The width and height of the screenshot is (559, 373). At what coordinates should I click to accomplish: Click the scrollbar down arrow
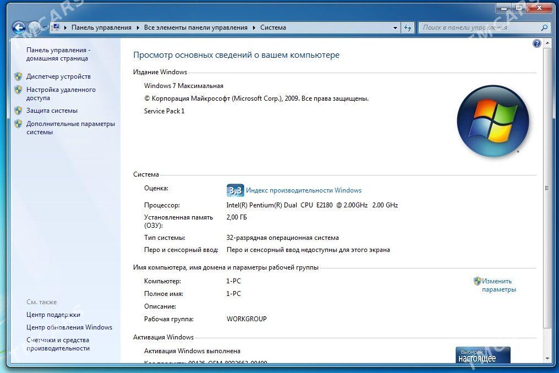pyautogui.click(x=547, y=358)
